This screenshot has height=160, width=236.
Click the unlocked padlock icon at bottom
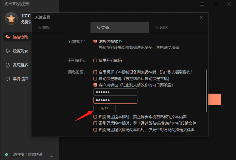click(52, 154)
